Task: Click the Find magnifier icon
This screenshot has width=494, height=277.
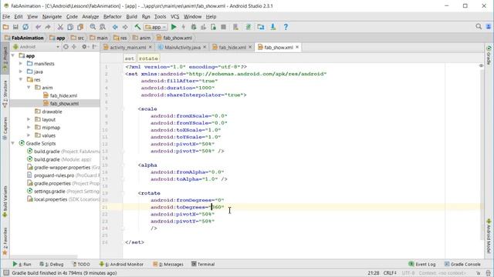Action: 93,27
